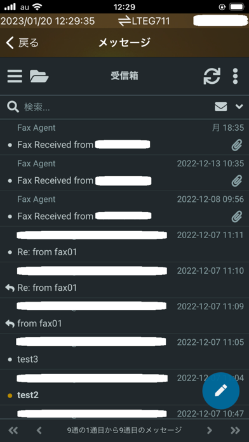
Task: Open the folder list icon
Action: (x=39, y=76)
